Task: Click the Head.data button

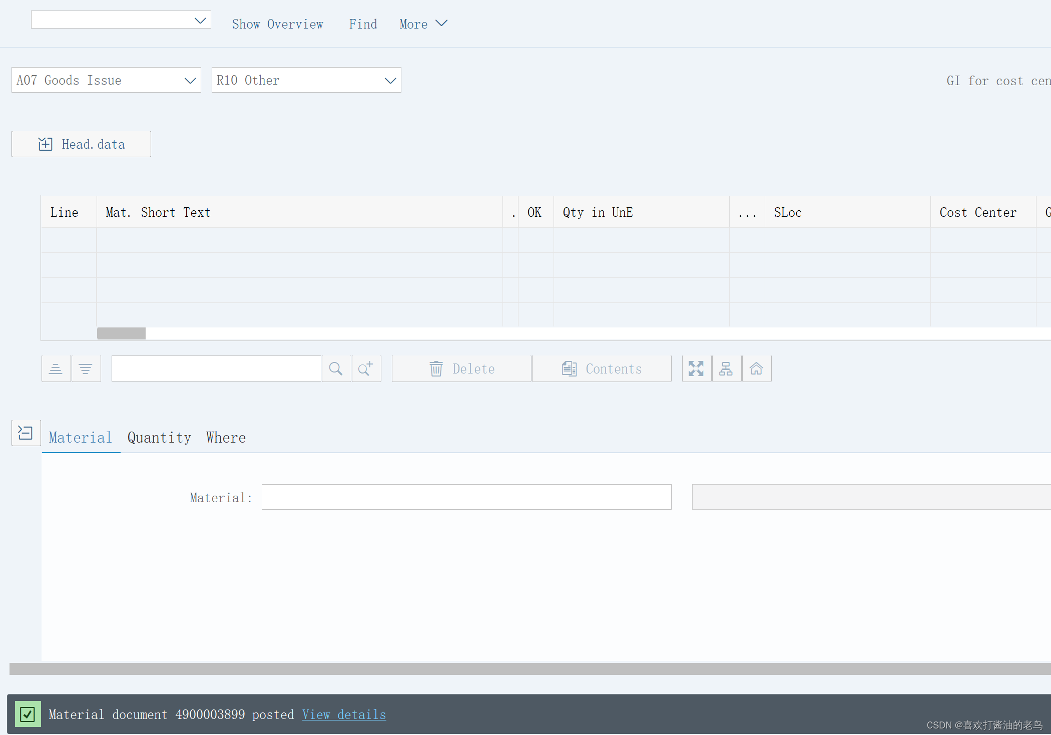Action: point(81,144)
